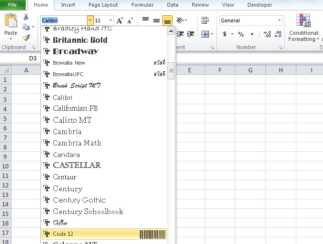Choose Calibri in font list

(x=104, y=97)
